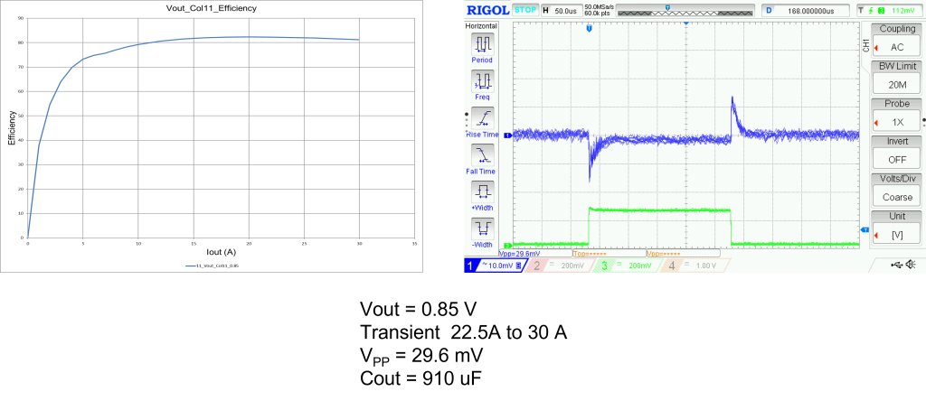Select the Period measurement icon

coord(482,43)
